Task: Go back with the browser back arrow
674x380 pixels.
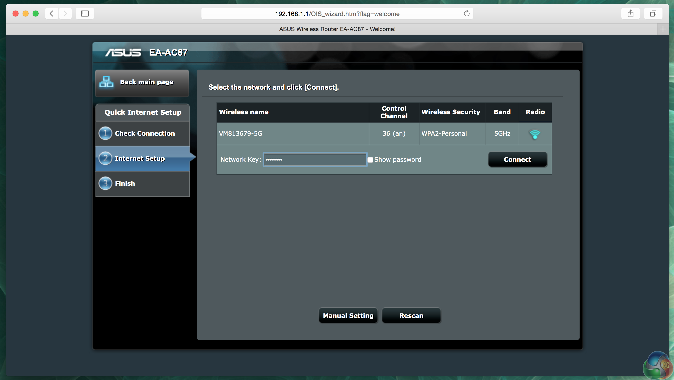Action: (52, 14)
